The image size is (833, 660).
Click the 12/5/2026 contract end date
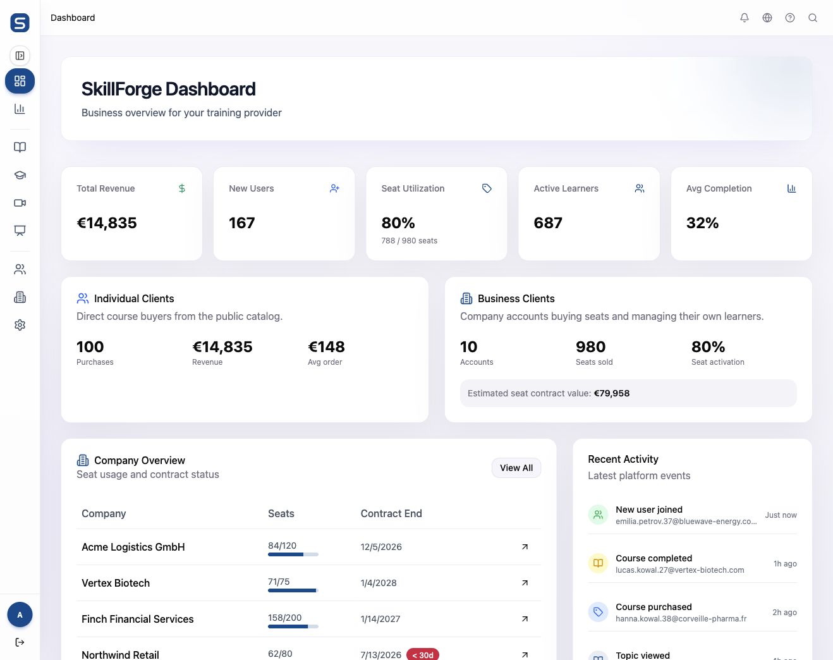[x=381, y=547]
